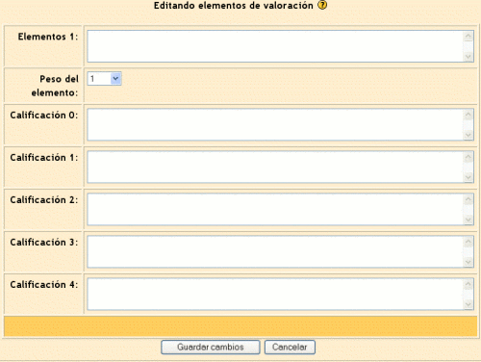
Task: Click the 'Calificación 4:' label
Action: pyautogui.click(x=44, y=284)
